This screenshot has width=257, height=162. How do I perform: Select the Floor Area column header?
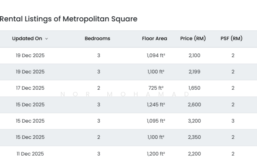pos(155,38)
